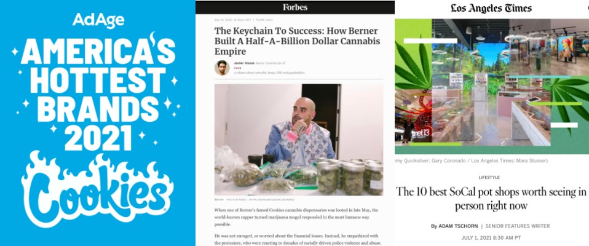The height and width of the screenshot is (246, 589).
Task: Open the photo of Berner with cannabis jars
Action: click(x=299, y=140)
